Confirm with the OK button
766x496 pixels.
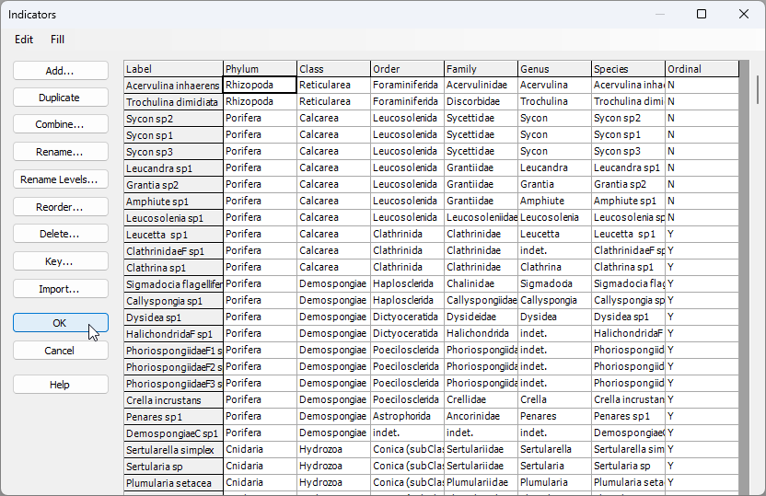(60, 323)
